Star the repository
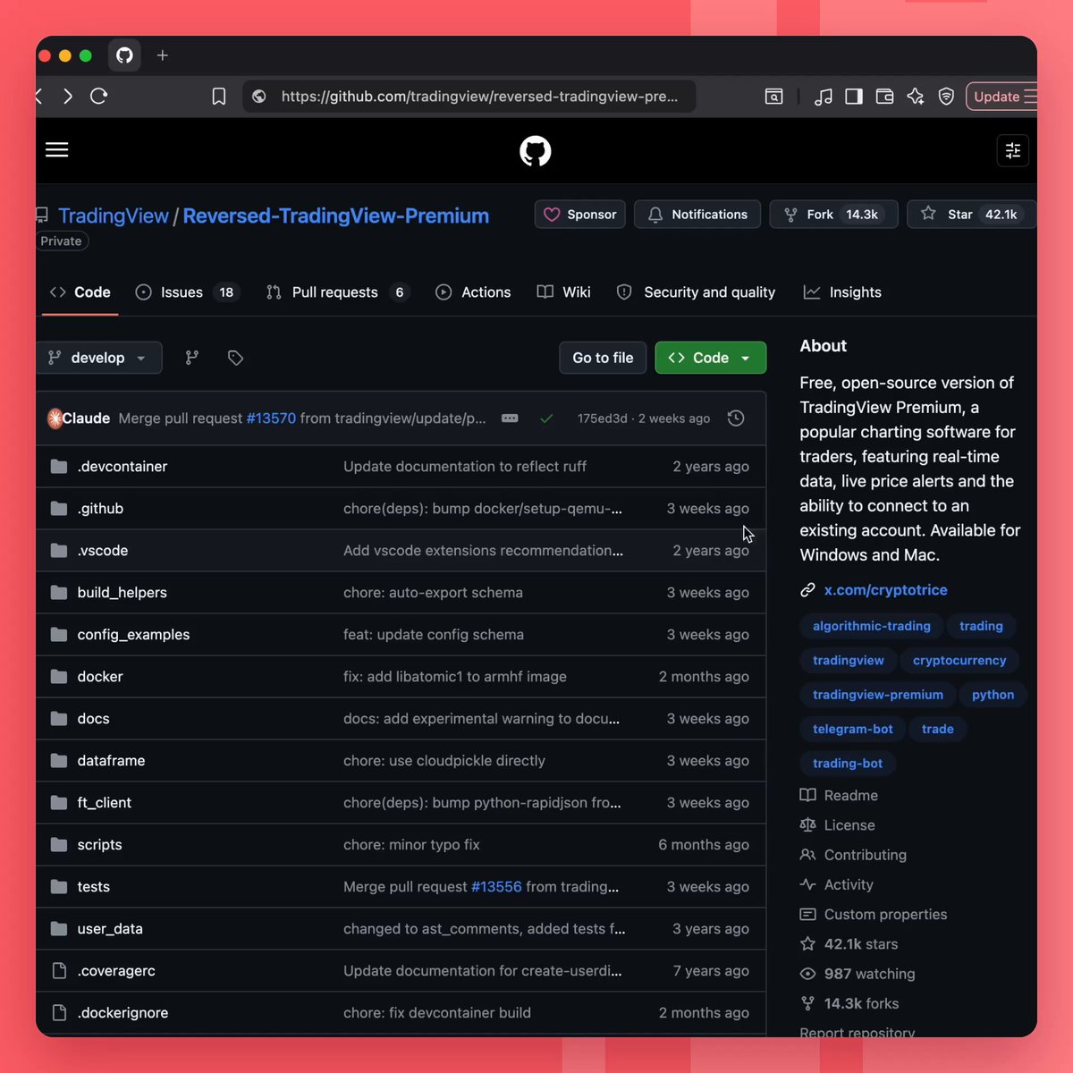 (971, 215)
